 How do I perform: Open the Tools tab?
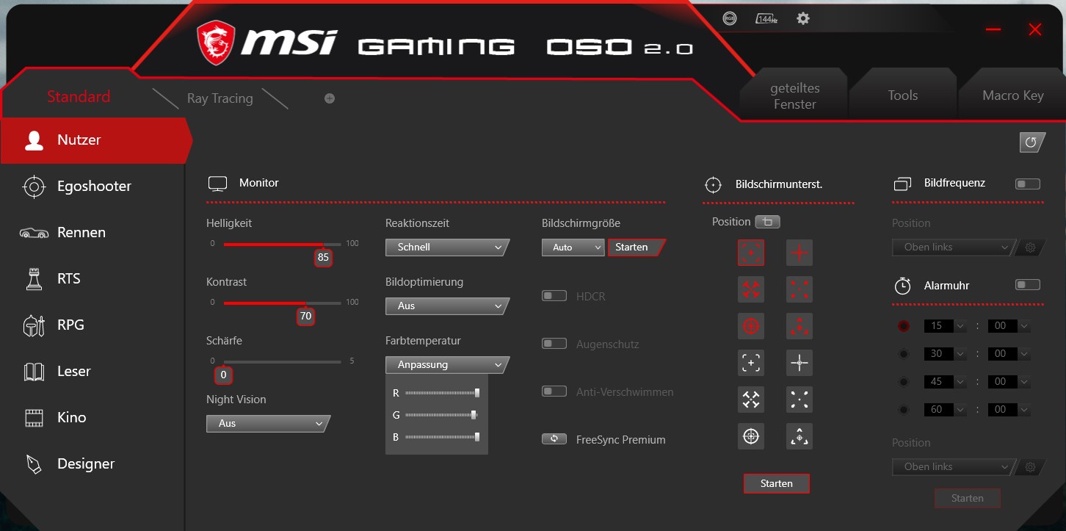point(902,95)
